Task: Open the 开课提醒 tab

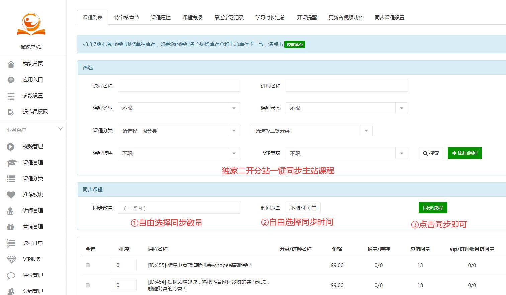Action: pyautogui.click(x=307, y=17)
